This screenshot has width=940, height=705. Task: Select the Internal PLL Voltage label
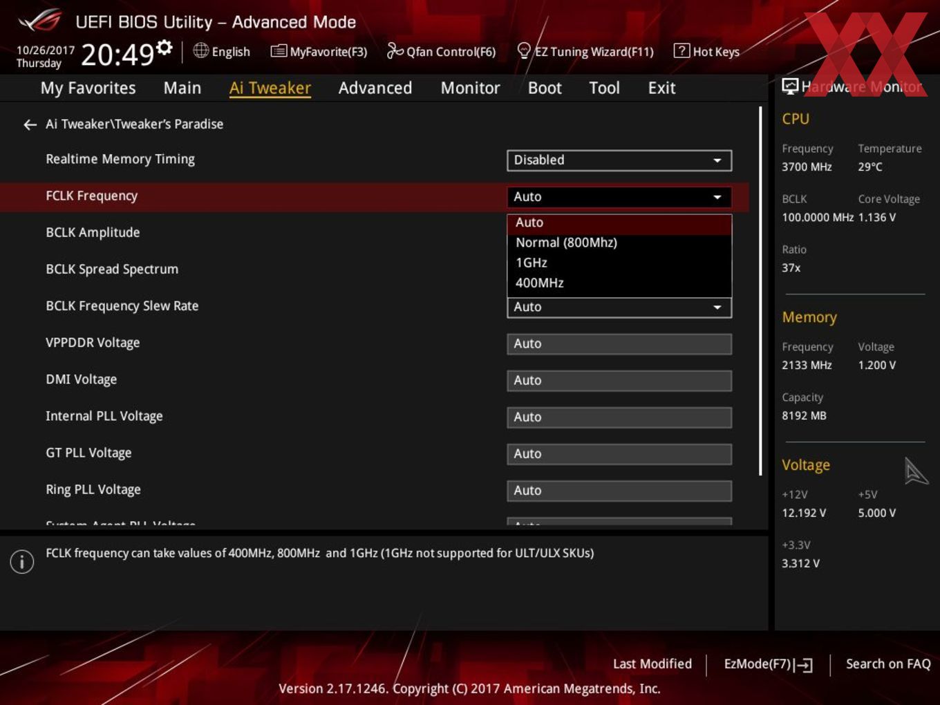pos(104,415)
